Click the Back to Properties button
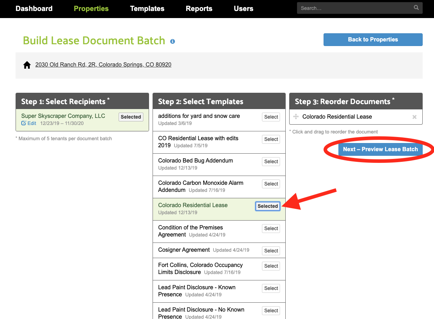Screen dimensions: 434x319 (x=373, y=40)
